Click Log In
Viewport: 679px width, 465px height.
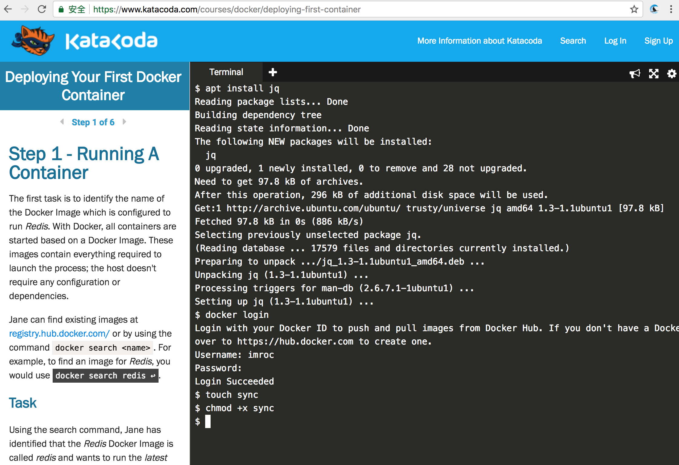coord(615,41)
